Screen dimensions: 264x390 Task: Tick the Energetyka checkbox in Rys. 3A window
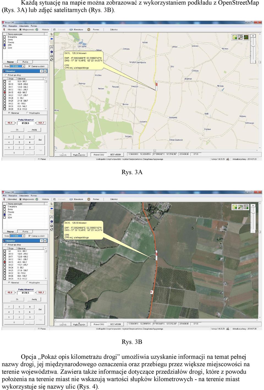click(4, 37)
